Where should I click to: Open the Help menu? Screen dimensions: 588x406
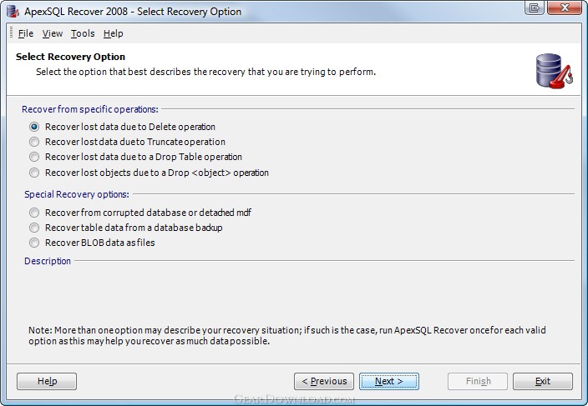pos(114,33)
